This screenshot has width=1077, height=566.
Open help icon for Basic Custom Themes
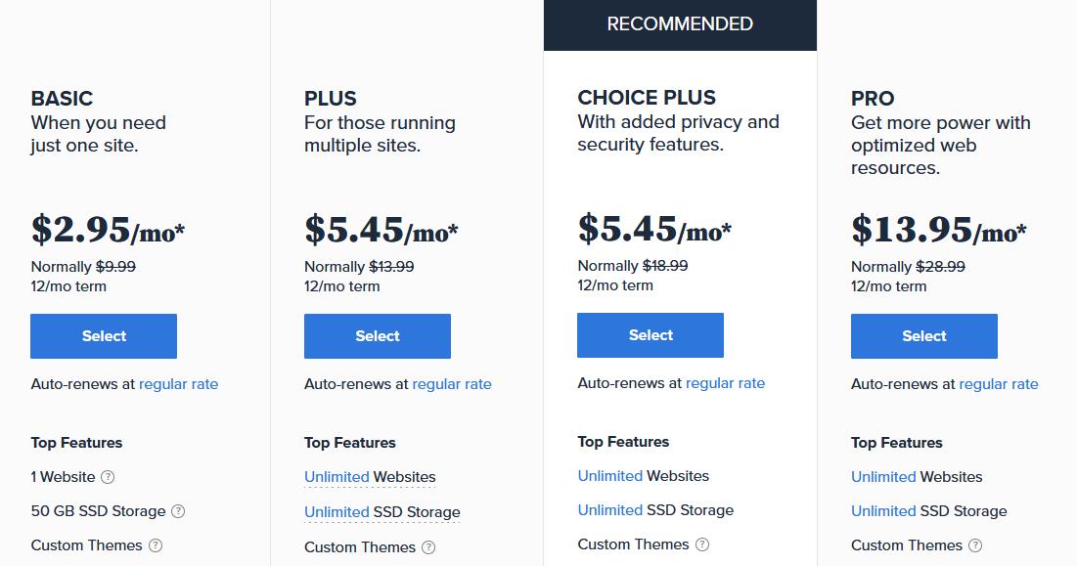tap(156, 545)
